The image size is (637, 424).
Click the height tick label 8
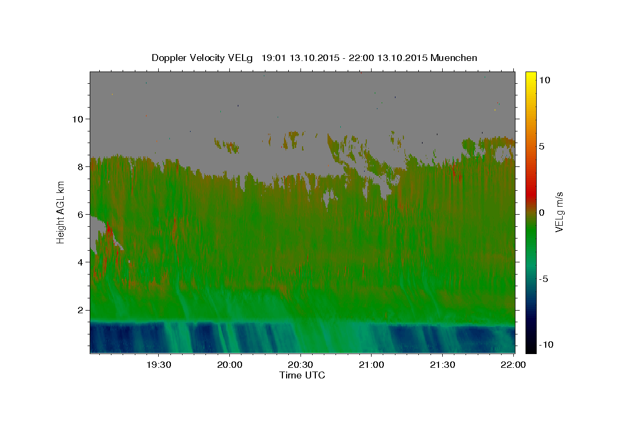click(80, 166)
